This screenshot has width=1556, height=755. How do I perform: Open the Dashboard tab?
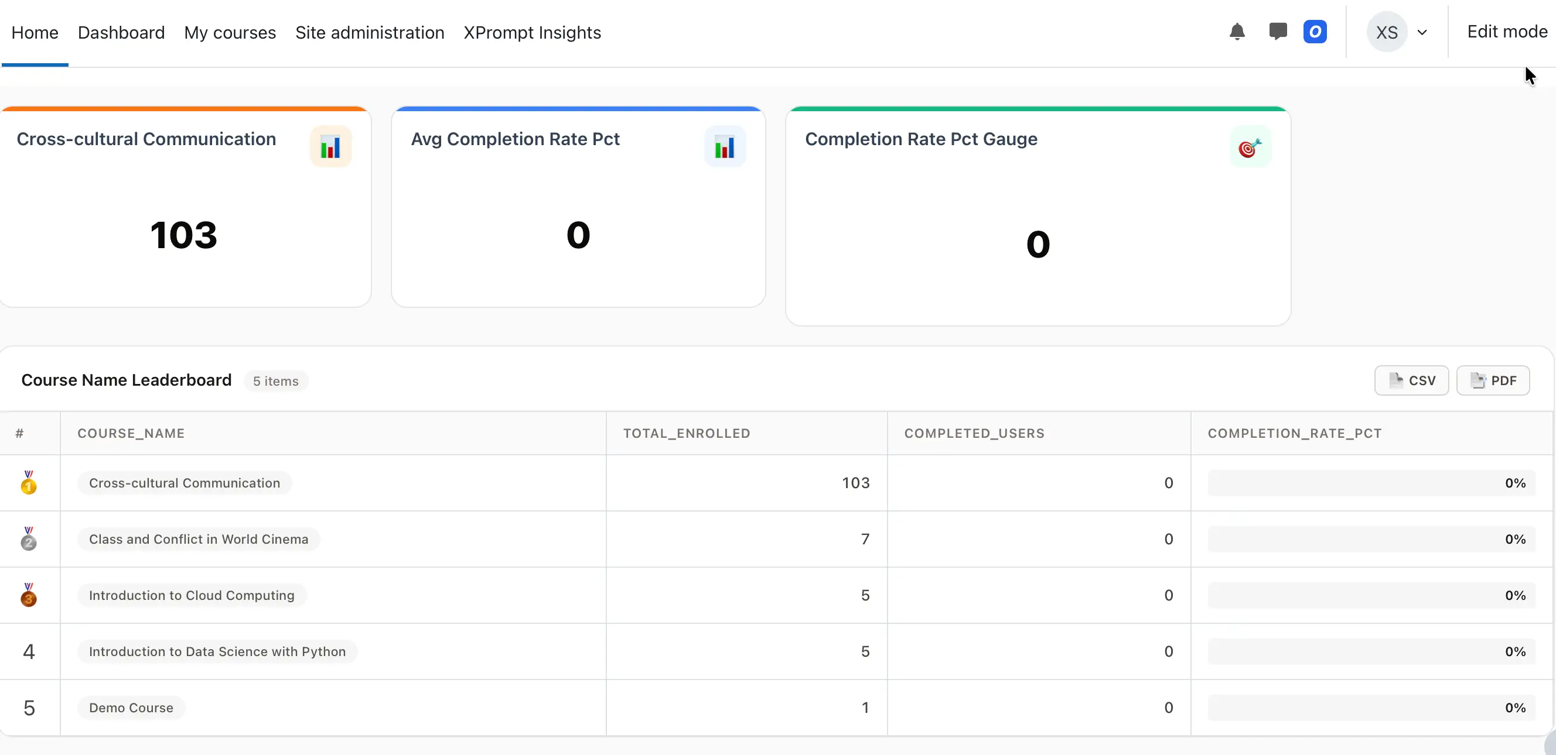[121, 33]
